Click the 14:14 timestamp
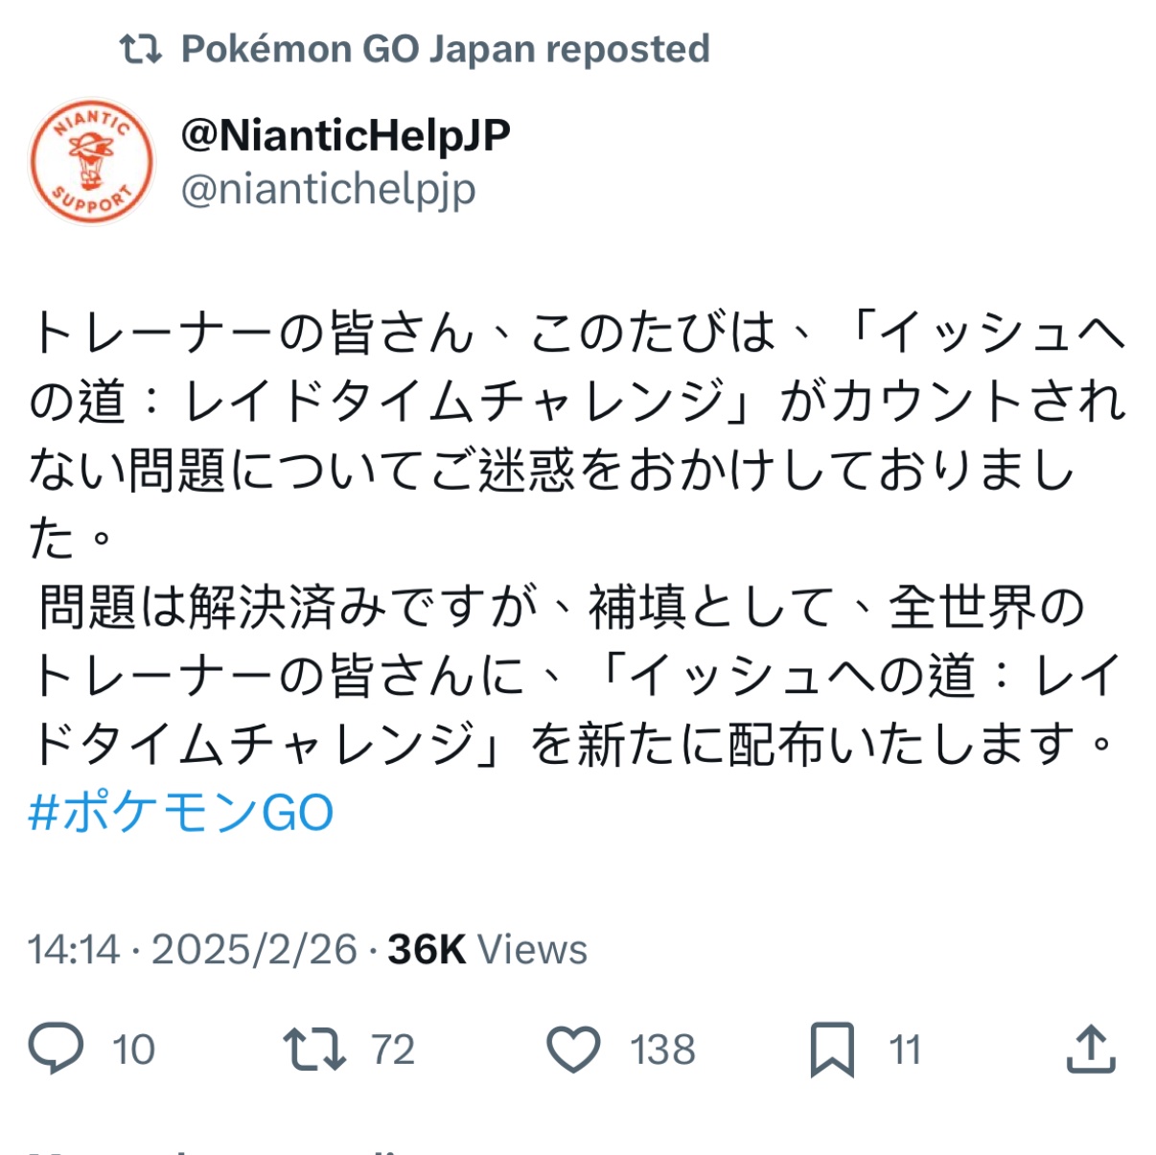This screenshot has height=1155, width=1156. 74,949
